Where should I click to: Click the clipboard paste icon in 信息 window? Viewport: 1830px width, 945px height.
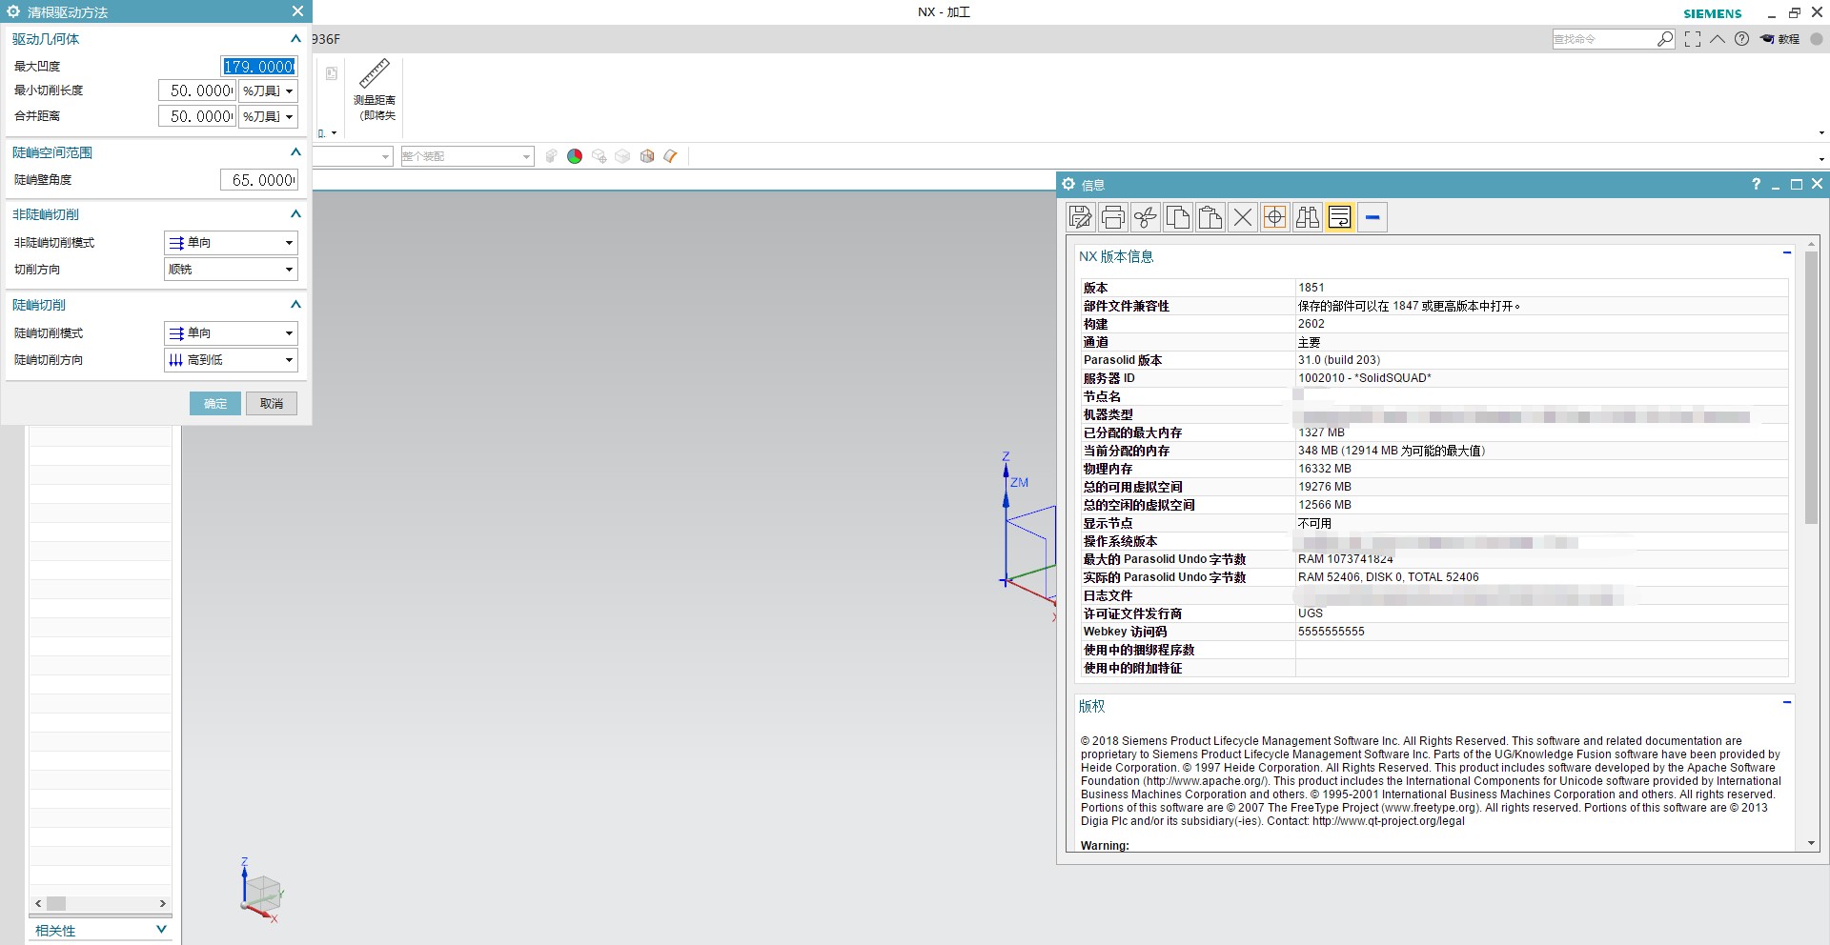point(1210,217)
